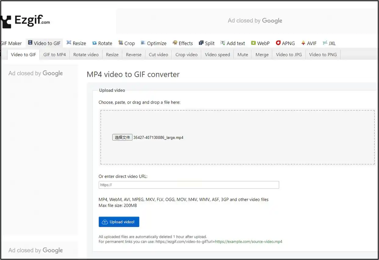379x260 pixels.
Task: Focus the direct video URL field
Action: pyautogui.click(x=189, y=185)
